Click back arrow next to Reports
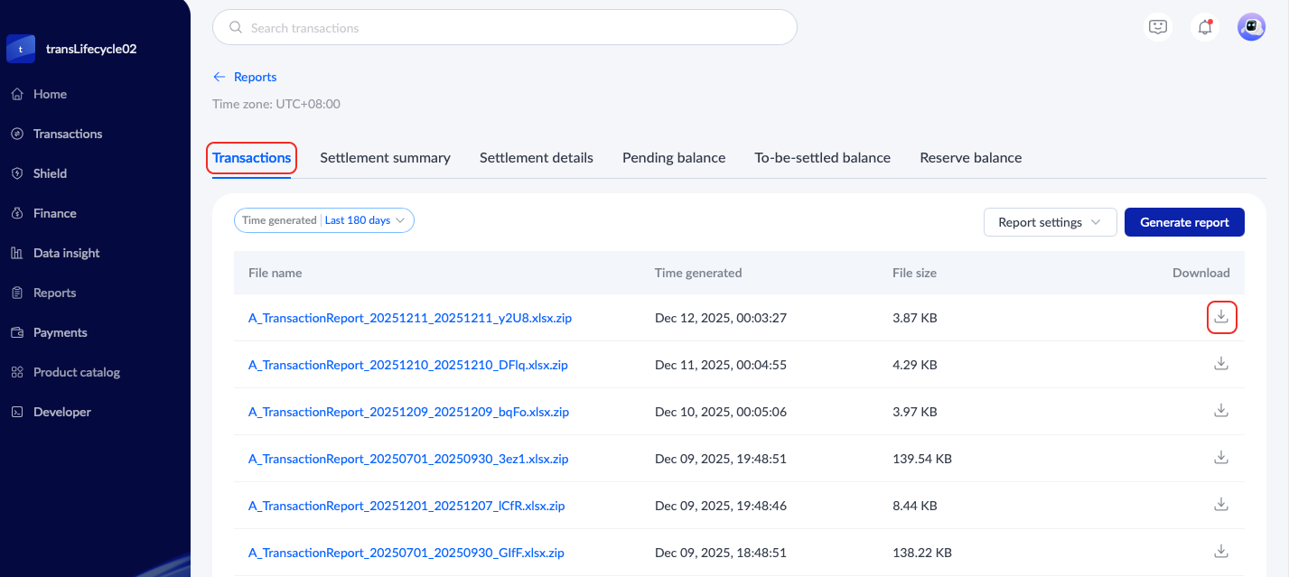This screenshot has width=1289, height=577. pos(220,77)
